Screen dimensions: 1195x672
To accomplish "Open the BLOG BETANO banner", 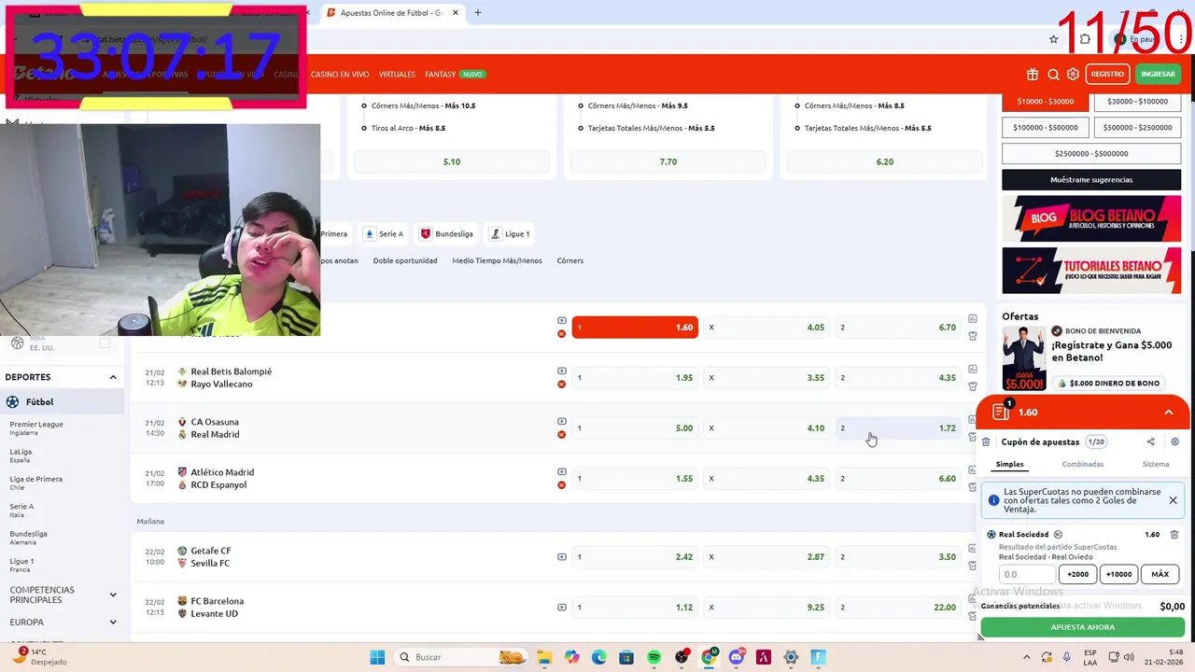I will pos(1091,218).
